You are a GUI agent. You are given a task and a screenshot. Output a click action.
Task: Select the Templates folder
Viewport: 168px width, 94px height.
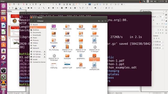tap(54, 41)
